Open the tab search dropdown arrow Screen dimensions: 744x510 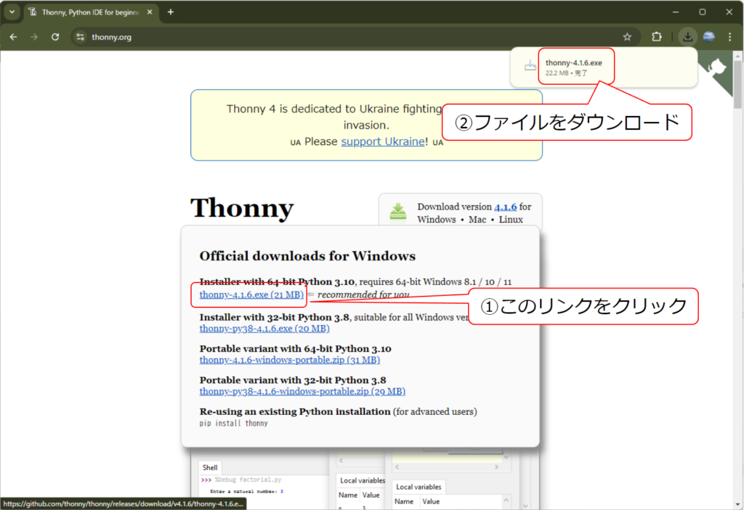12,12
